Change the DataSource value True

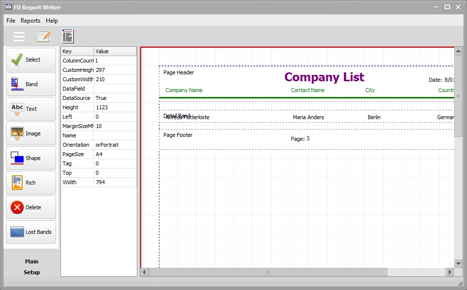tap(115, 98)
